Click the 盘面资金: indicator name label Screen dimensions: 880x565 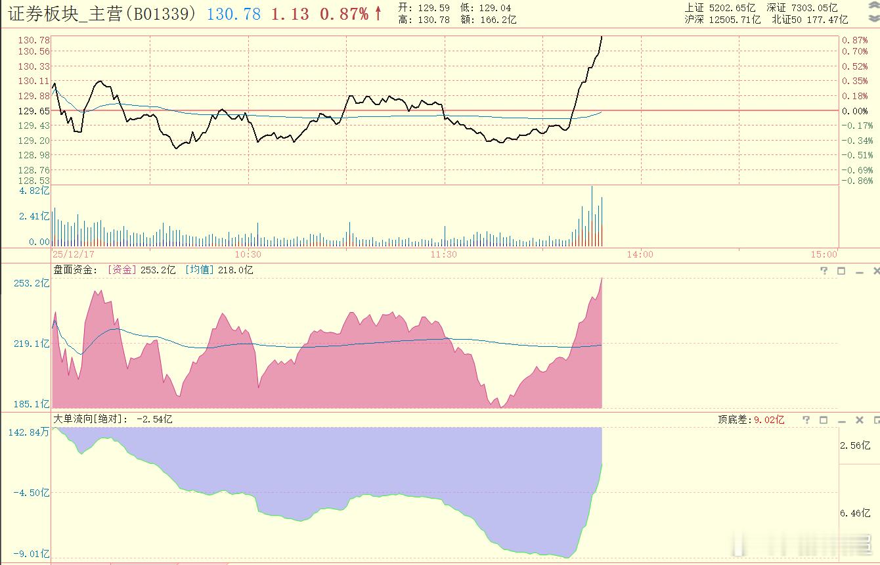tap(76, 270)
